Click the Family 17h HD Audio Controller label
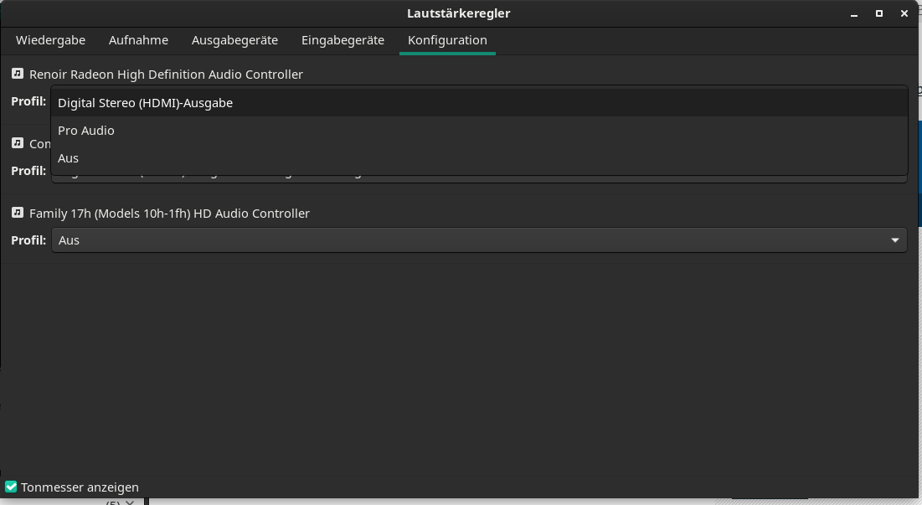Viewport: 922px width, 505px height. pos(169,214)
